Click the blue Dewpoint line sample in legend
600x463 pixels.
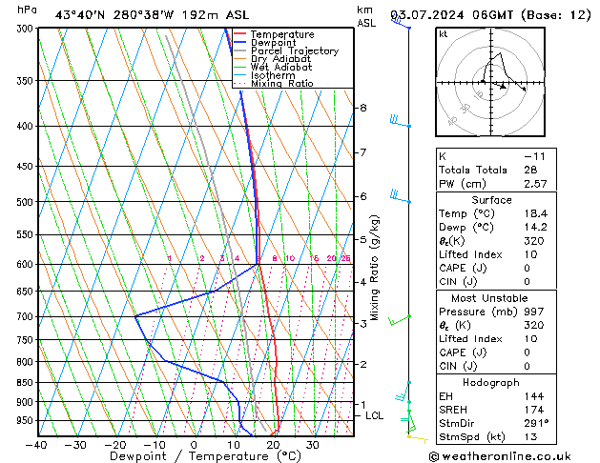[240, 43]
